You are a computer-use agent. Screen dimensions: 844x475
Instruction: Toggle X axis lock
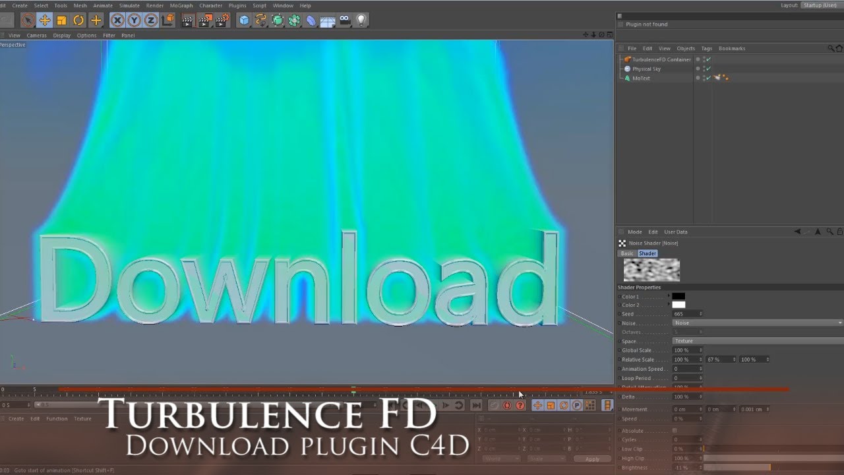tap(118, 20)
